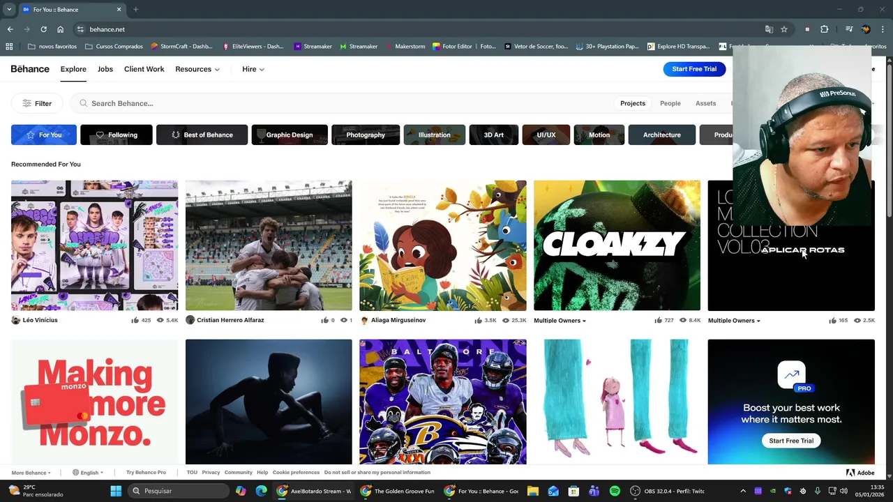Screen dimensions: 893x502
Task: Click the Filter sliders icon
Action: (x=27, y=103)
